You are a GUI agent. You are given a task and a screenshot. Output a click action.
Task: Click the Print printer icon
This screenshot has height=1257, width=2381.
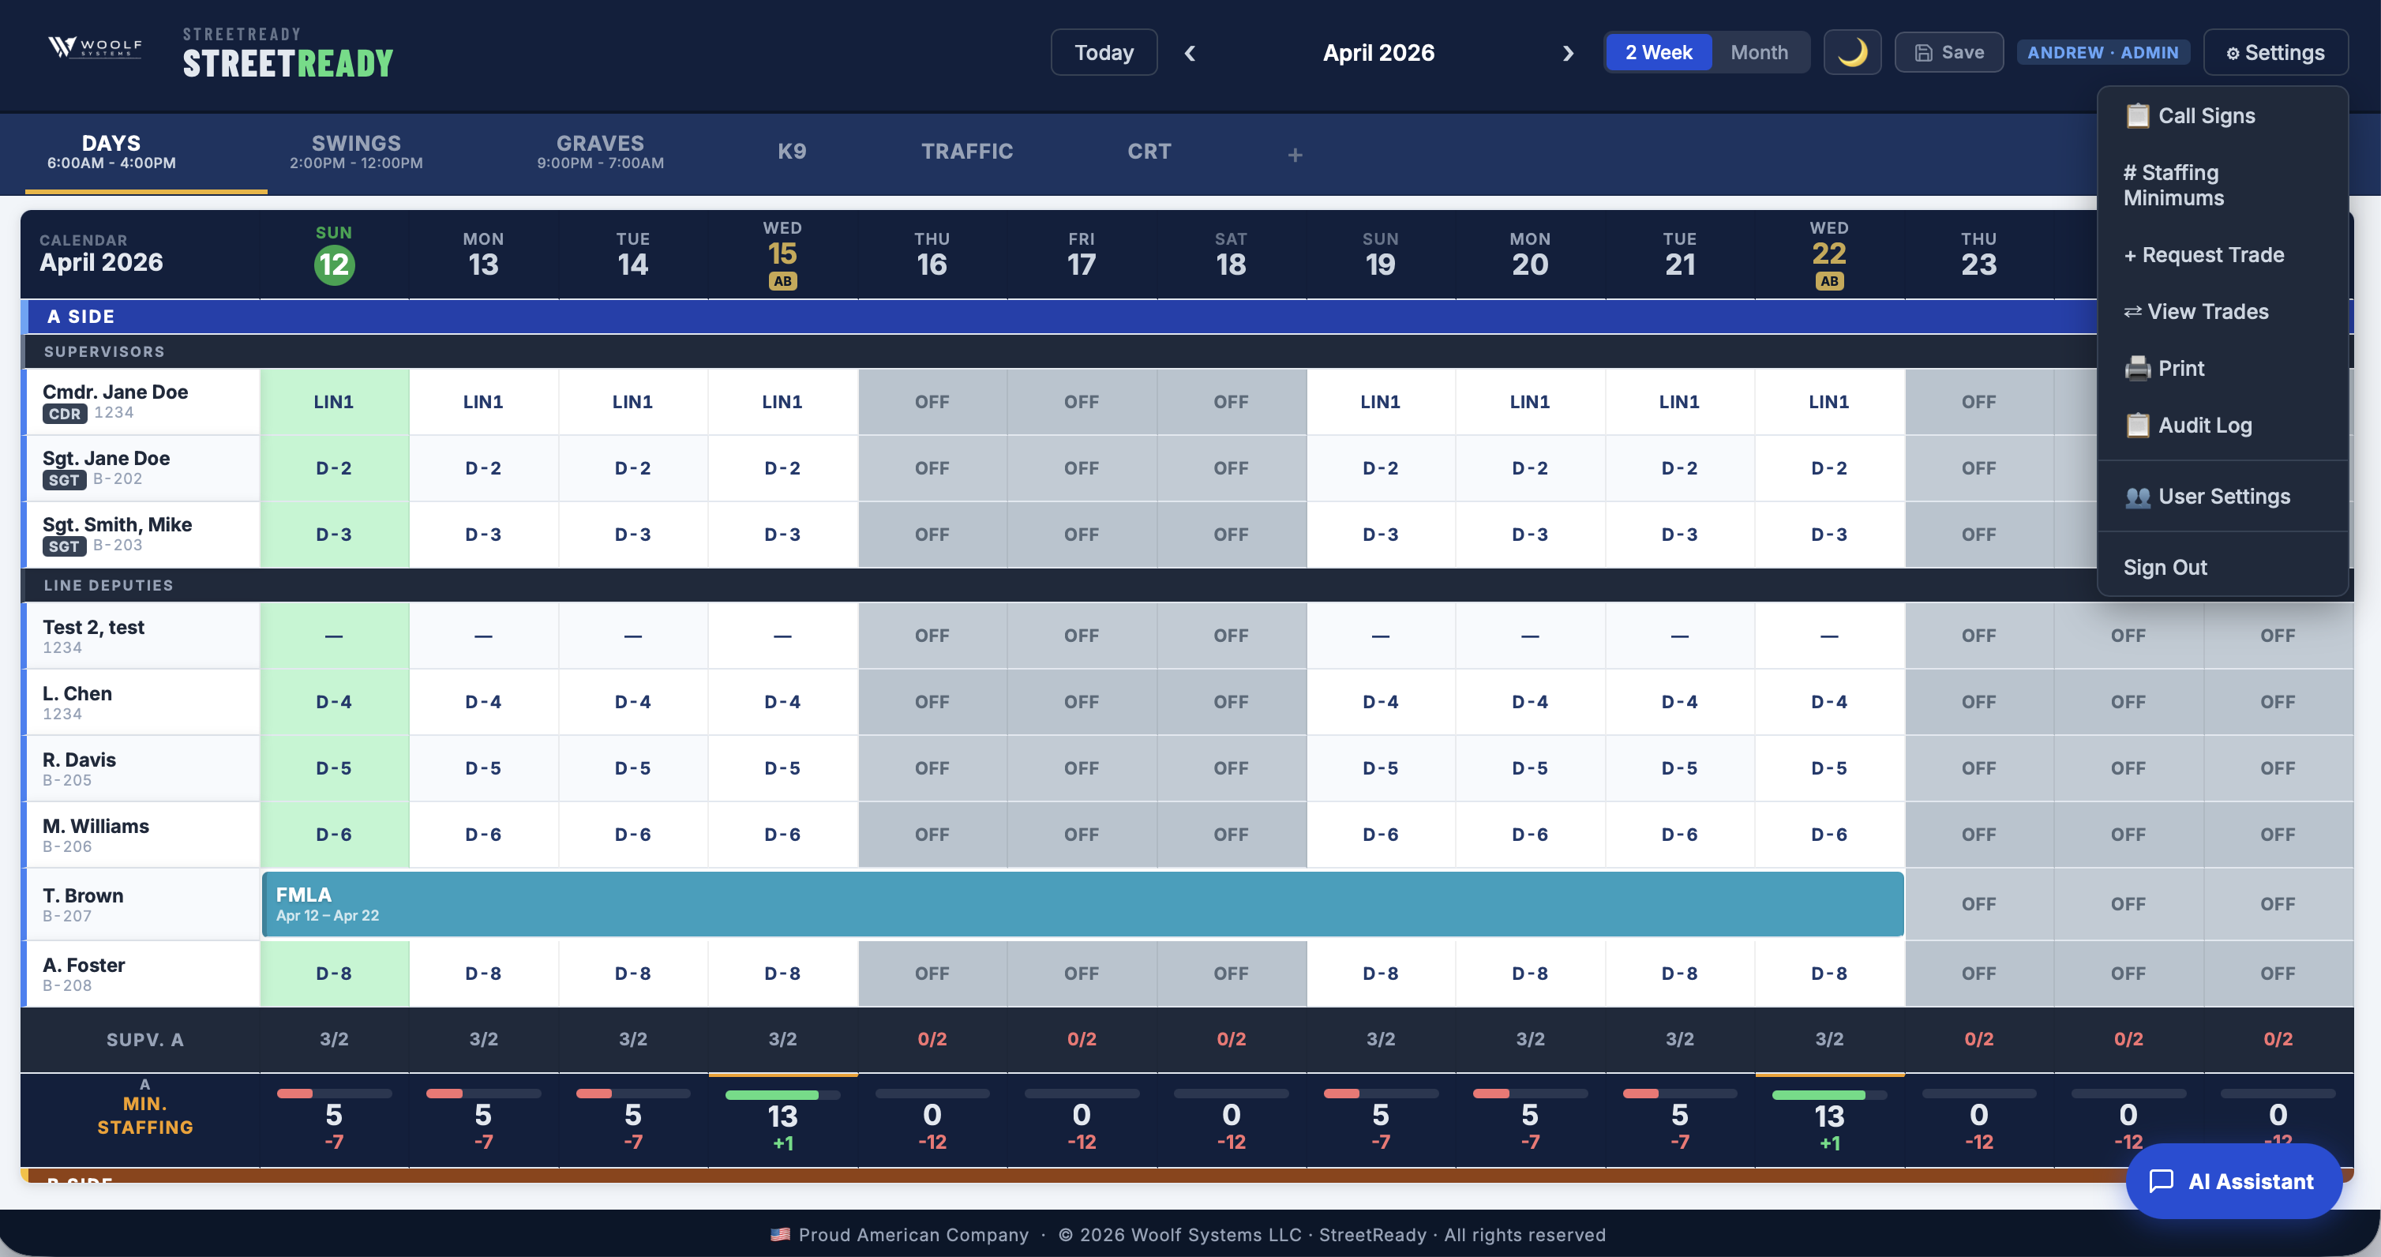click(2137, 369)
